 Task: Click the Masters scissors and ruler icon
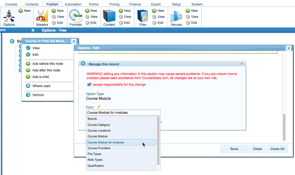(x=42, y=16)
